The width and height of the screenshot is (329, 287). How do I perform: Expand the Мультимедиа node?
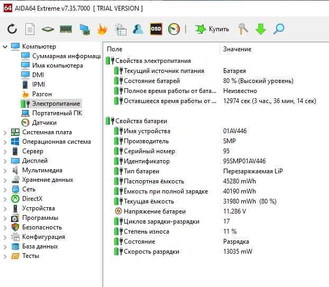(x=5, y=171)
